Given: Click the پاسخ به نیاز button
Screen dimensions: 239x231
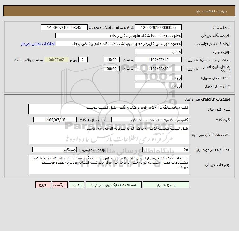Looking at the screenshot, I should point(166,185).
